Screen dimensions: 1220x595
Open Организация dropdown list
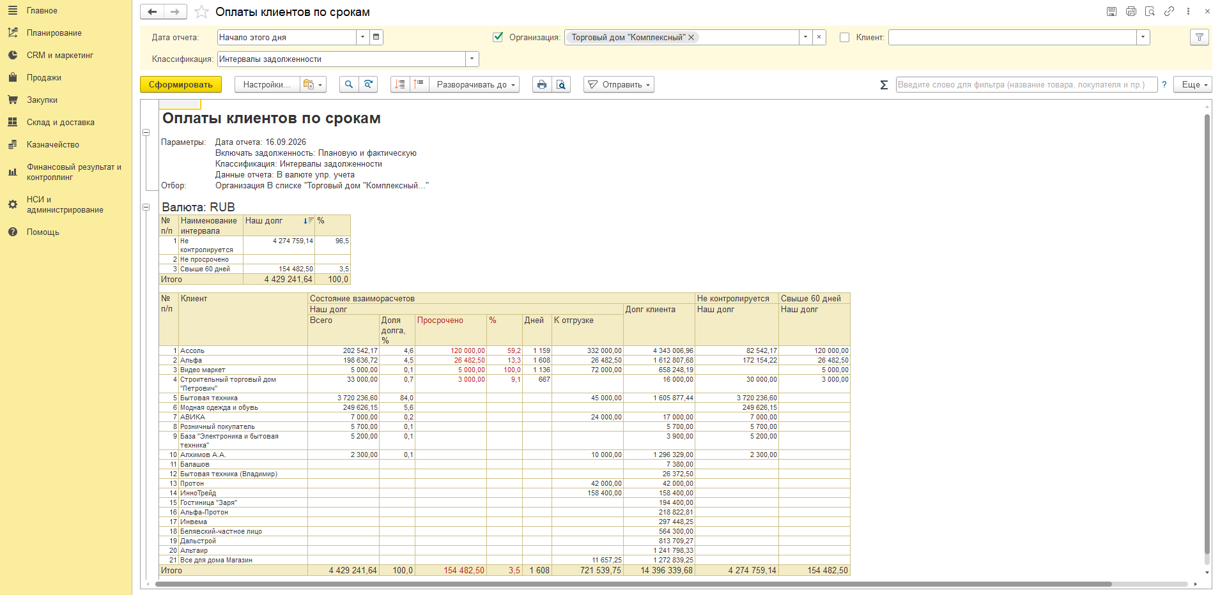(x=805, y=37)
